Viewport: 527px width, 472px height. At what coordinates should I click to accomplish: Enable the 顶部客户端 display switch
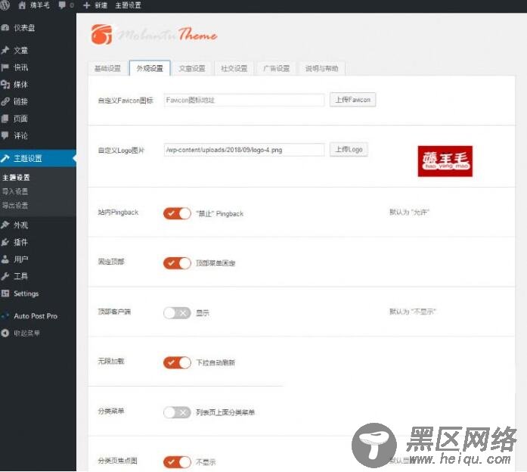pos(177,313)
